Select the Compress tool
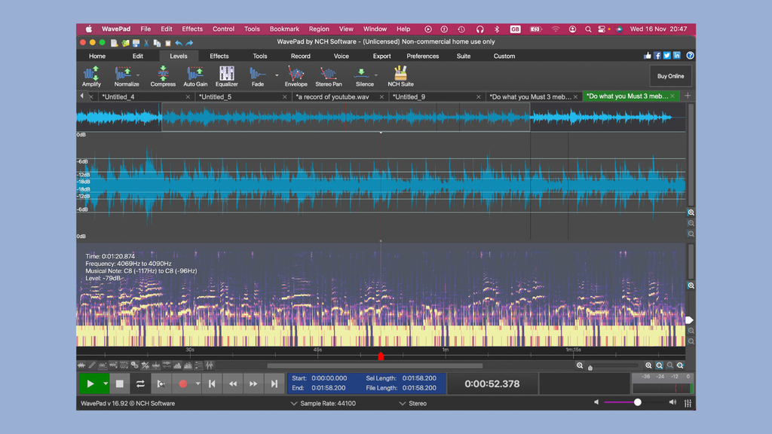The image size is (772, 434). click(163, 75)
